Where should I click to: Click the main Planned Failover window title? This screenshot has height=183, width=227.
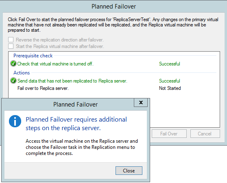(x=113, y=7)
